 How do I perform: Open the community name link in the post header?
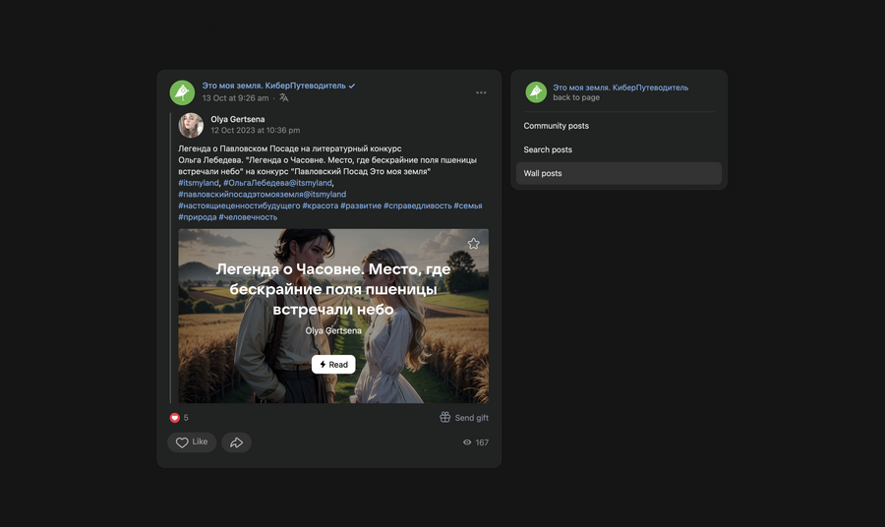(x=273, y=86)
